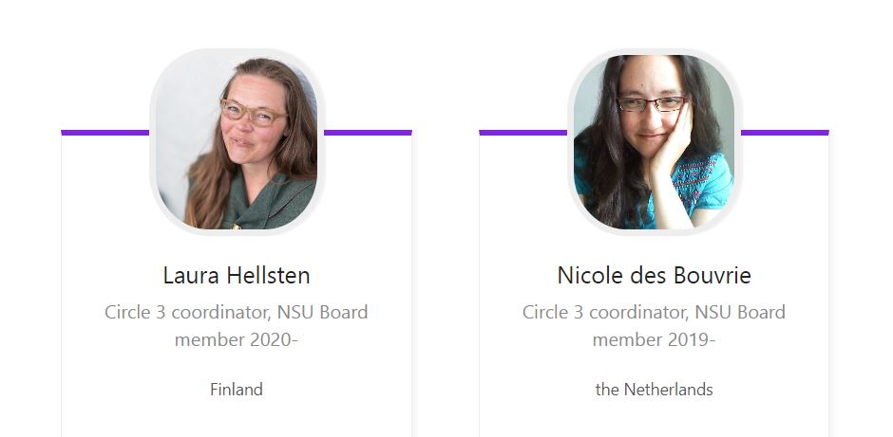The width and height of the screenshot is (893, 437).
Task: Click purple bar right of Nicole's photo
Action: click(785, 133)
